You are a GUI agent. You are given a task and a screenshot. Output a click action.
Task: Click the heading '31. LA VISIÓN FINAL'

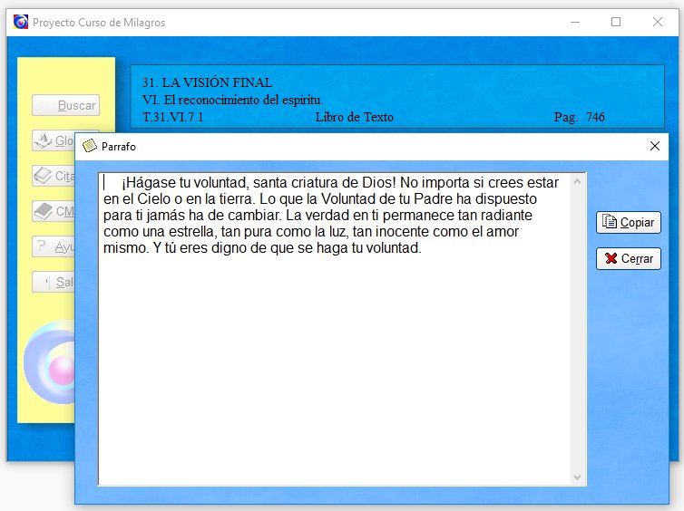tap(207, 82)
